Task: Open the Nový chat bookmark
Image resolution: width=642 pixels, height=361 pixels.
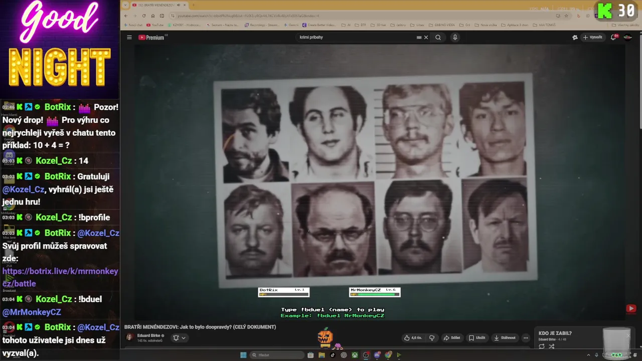Action: (x=133, y=25)
